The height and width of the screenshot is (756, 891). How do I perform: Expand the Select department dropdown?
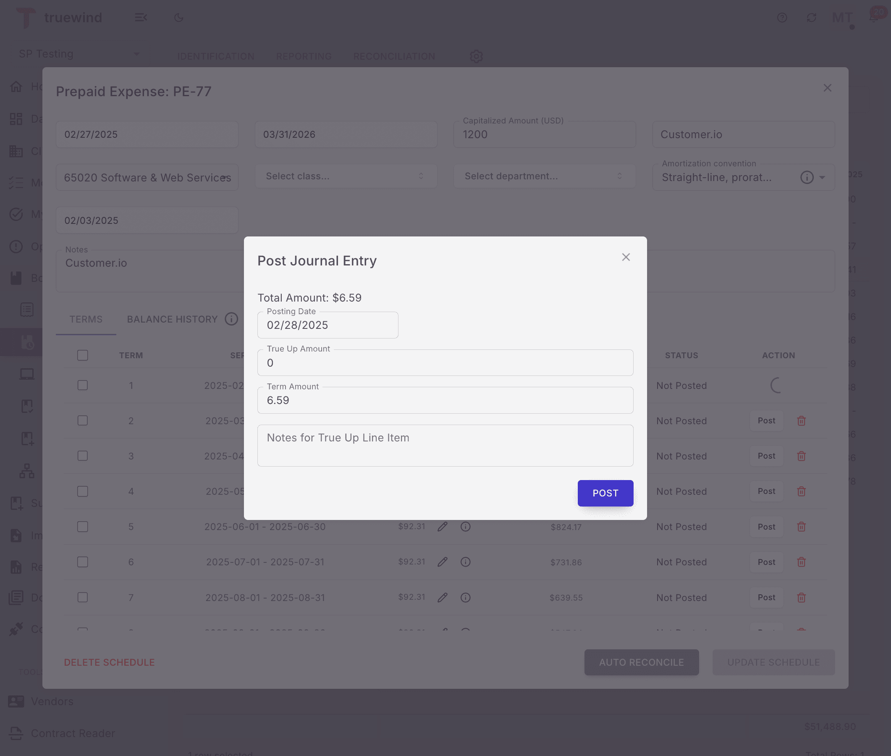coord(544,176)
